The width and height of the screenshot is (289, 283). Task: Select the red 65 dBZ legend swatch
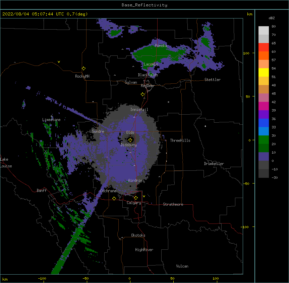pos(264,47)
